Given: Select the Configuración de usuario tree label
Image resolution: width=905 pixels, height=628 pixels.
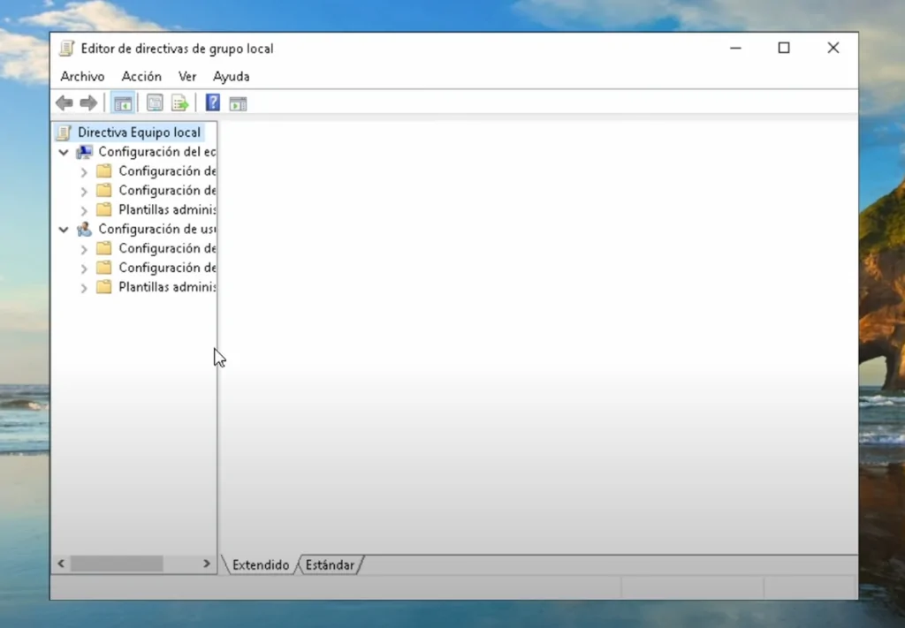Looking at the screenshot, I should click(x=157, y=229).
